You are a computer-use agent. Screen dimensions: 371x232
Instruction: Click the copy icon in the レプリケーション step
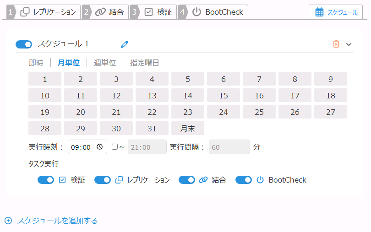click(x=25, y=12)
